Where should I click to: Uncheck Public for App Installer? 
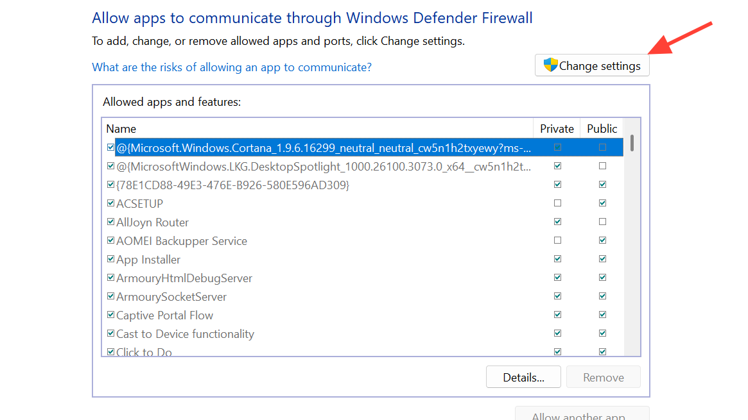(602, 259)
